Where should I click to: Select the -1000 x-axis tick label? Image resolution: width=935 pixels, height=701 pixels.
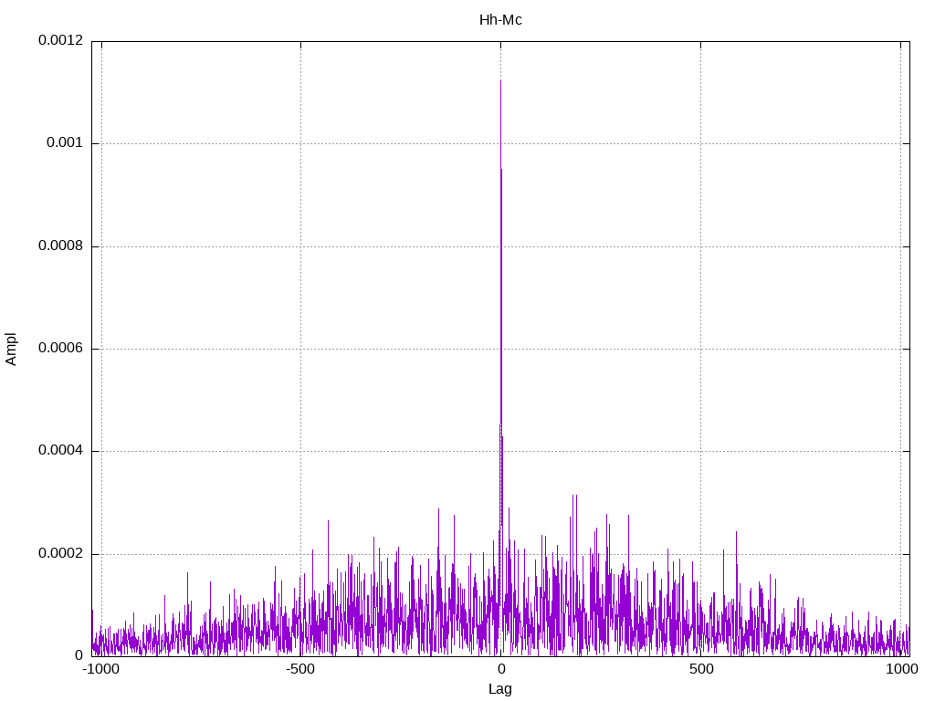(100, 669)
